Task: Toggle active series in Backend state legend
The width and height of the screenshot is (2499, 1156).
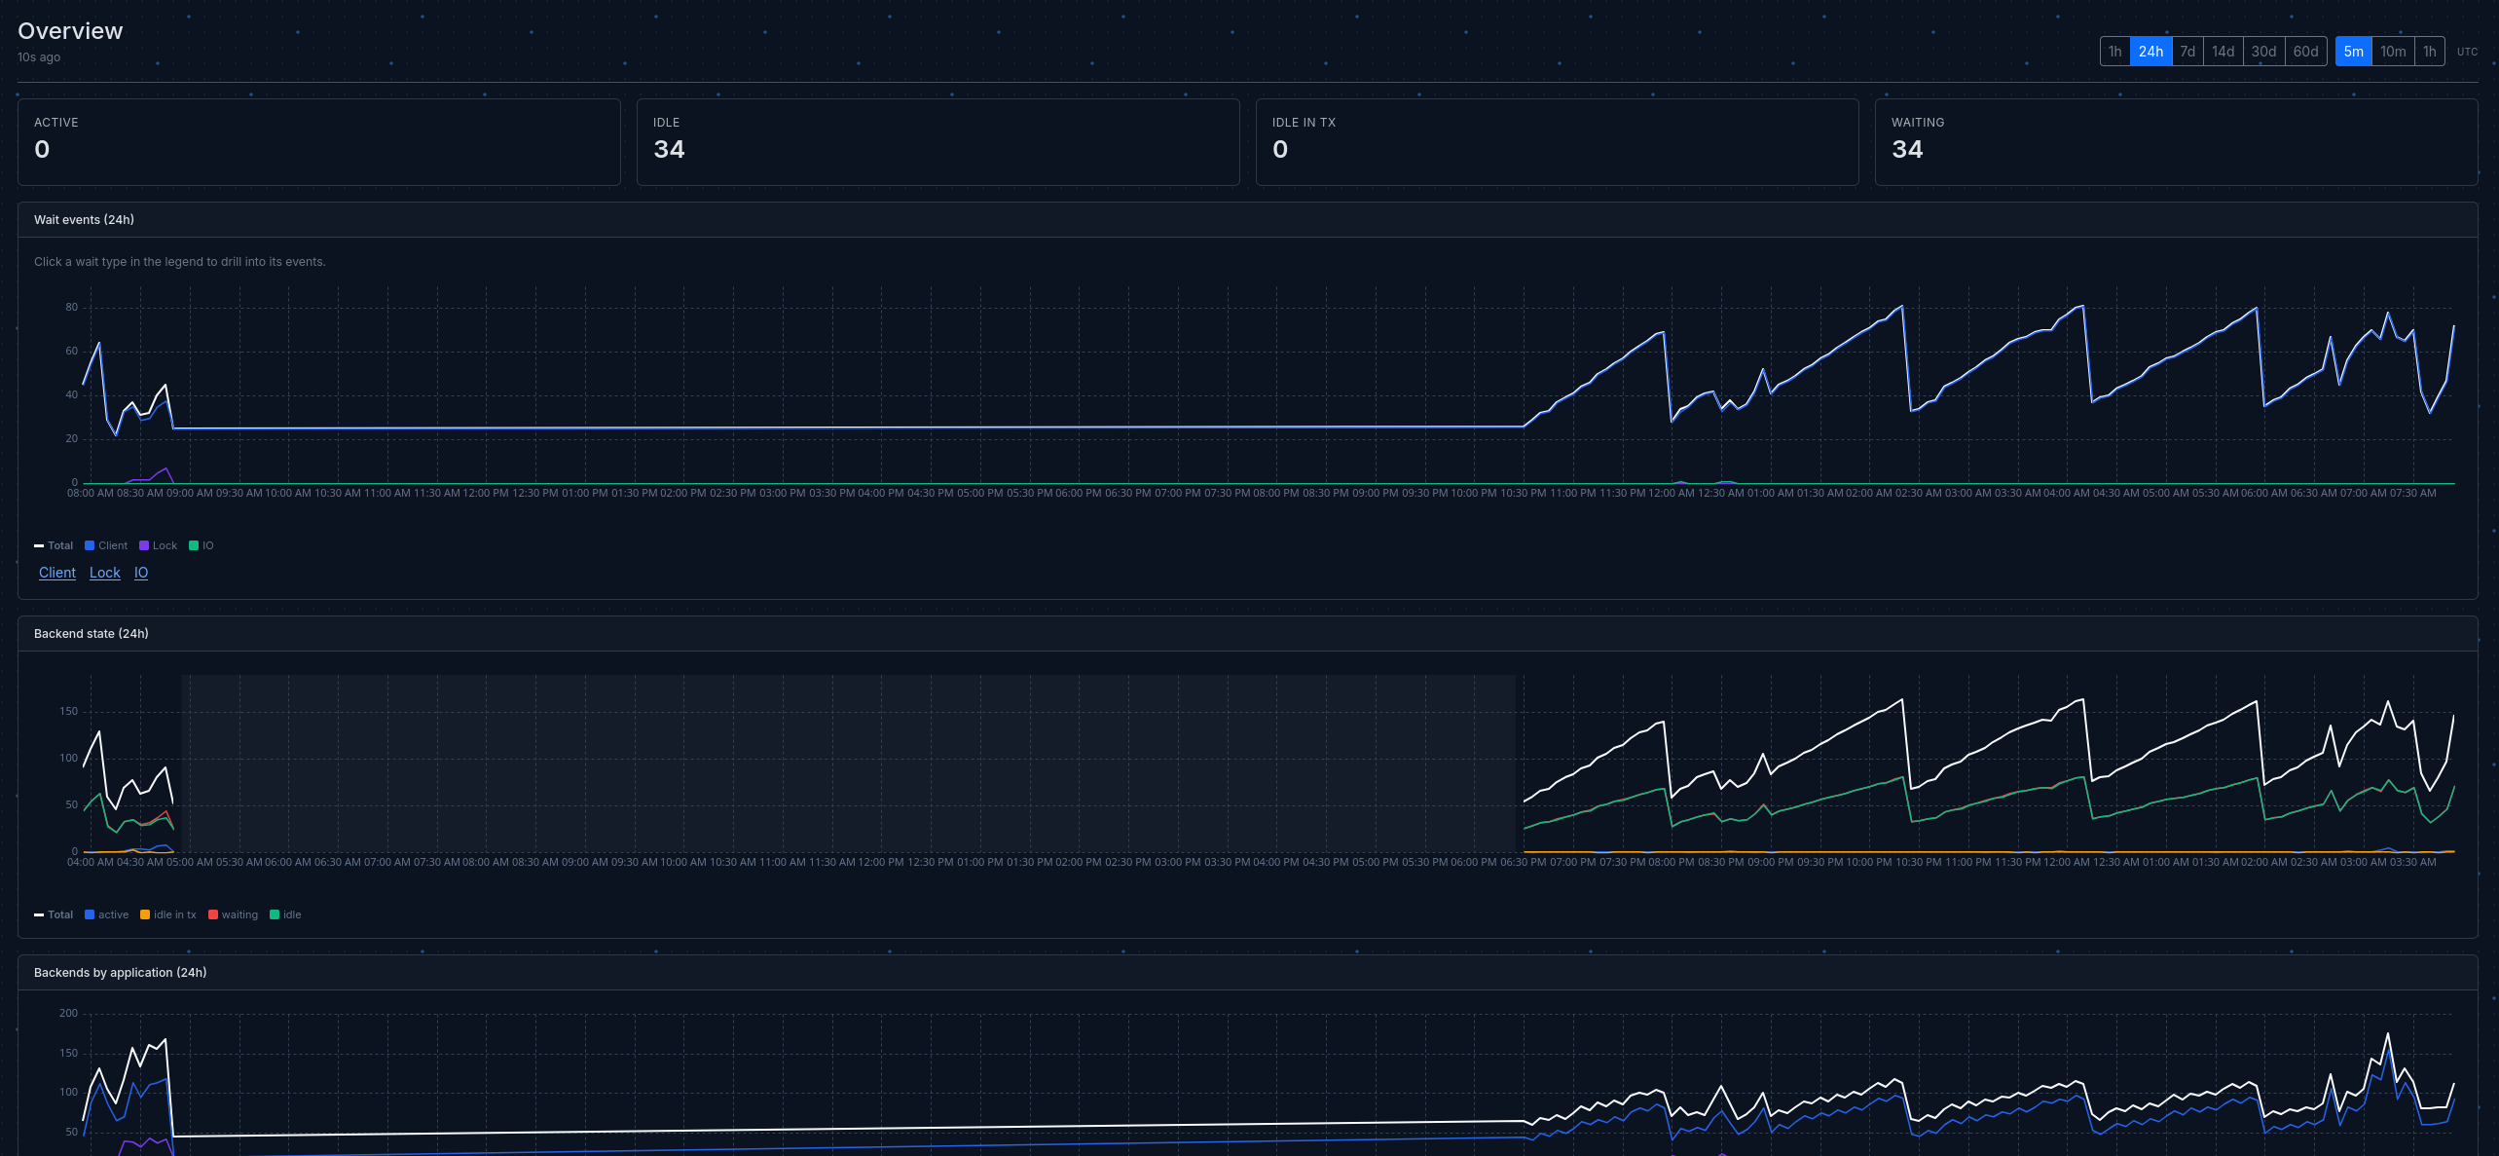Action: coord(107,915)
